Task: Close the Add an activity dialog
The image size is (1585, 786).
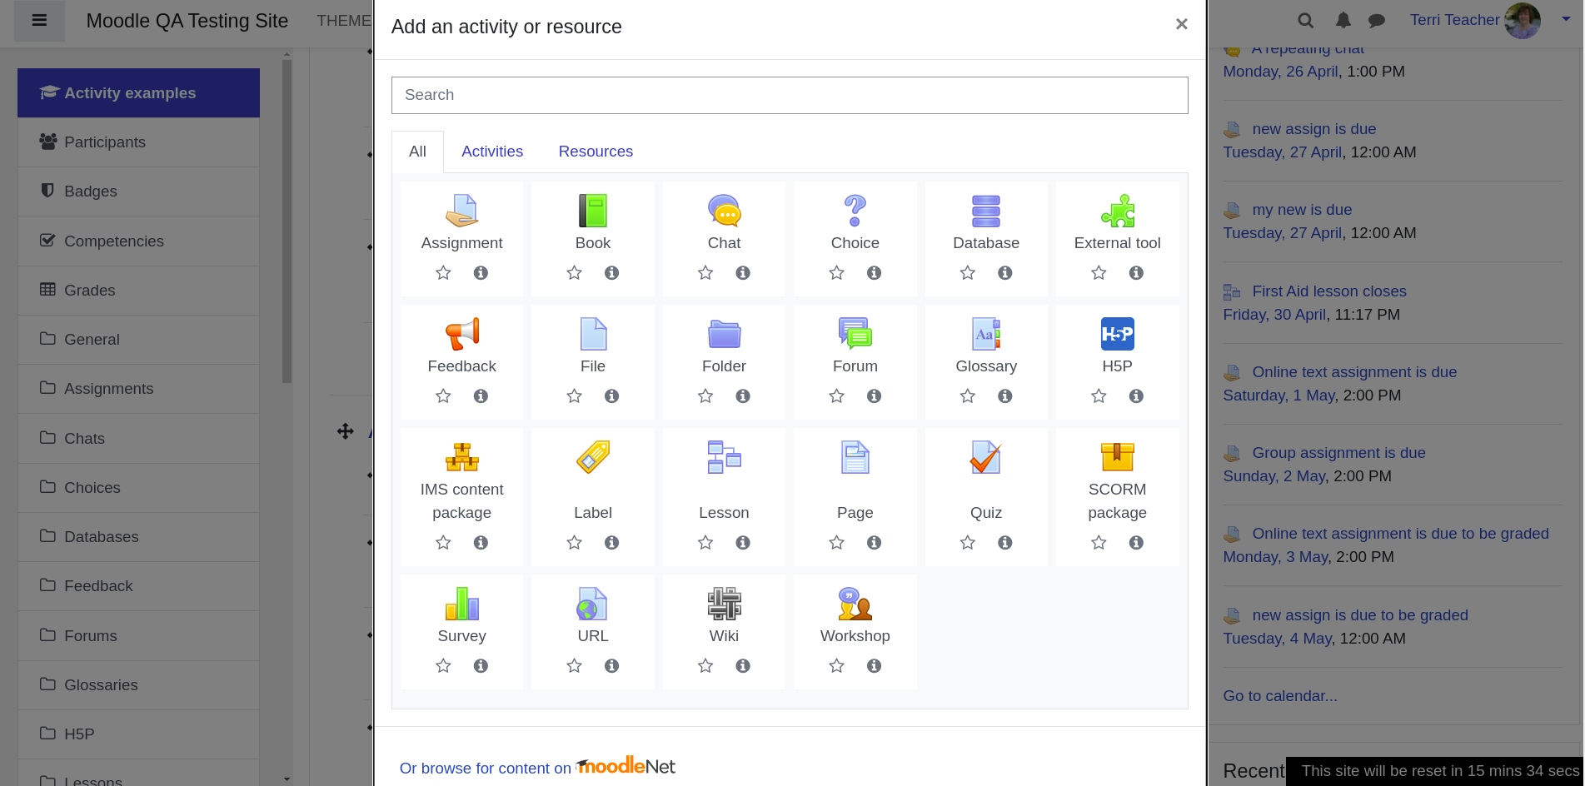Action: tap(1181, 24)
